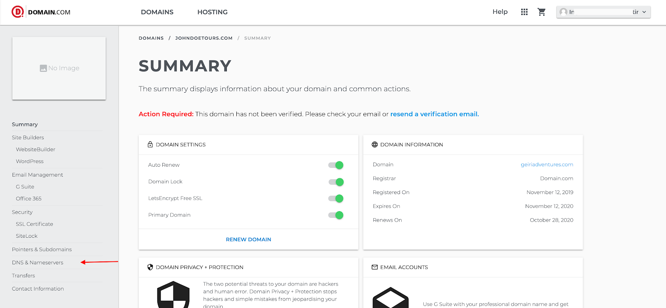Viewport: 666px width, 308px height.
Task: Click the Email Accounts envelope icon
Action: pos(375,267)
